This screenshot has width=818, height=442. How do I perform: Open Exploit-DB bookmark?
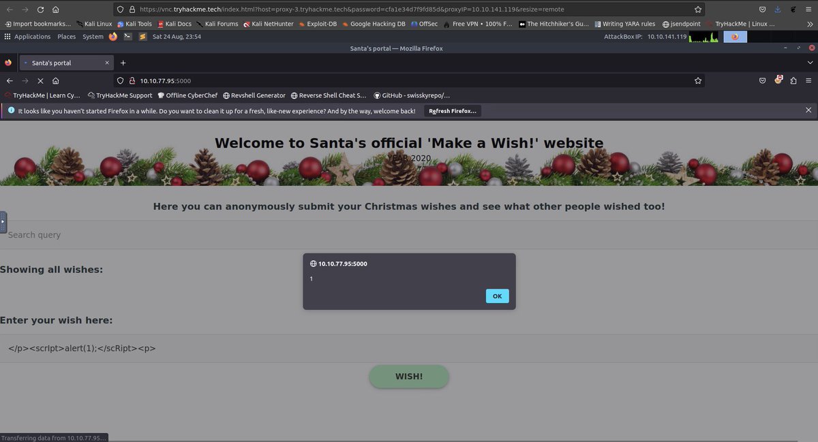pos(319,24)
